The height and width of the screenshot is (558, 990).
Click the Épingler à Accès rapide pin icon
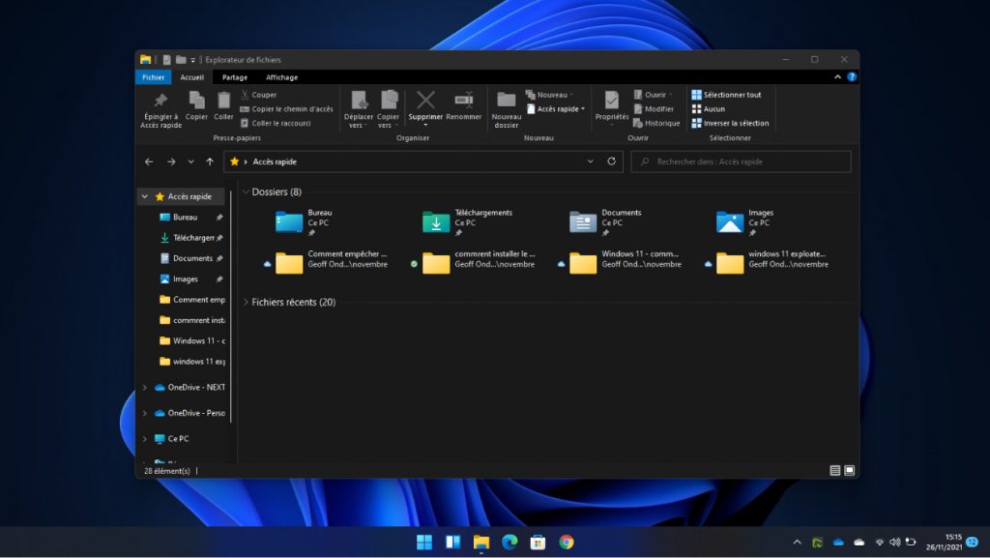tap(160, 101)
